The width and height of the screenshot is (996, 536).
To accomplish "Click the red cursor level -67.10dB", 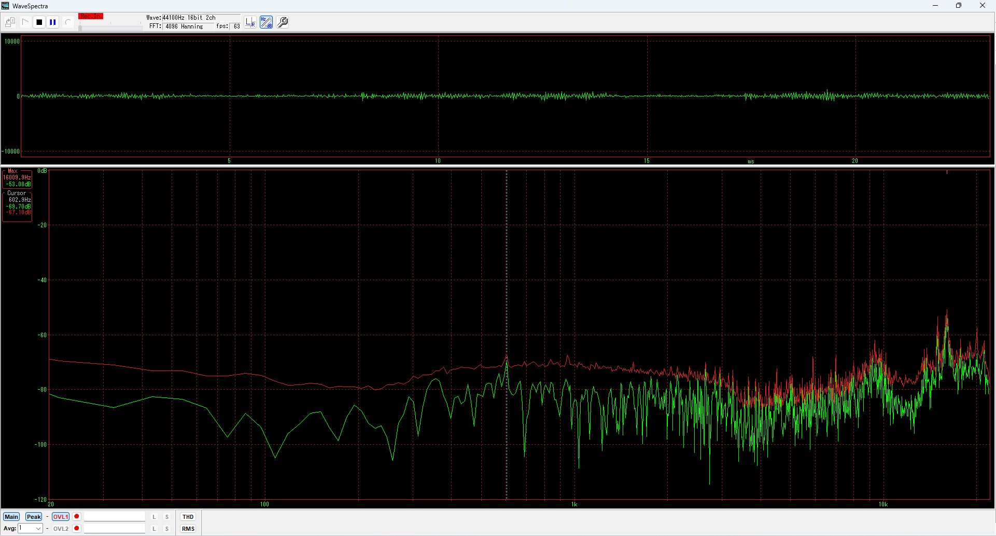I will pyautogui.click(x=19, y=212).
